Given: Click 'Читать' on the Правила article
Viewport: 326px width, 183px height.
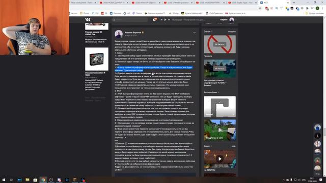Looking at the screenshot, I should [x=220, y=44].
